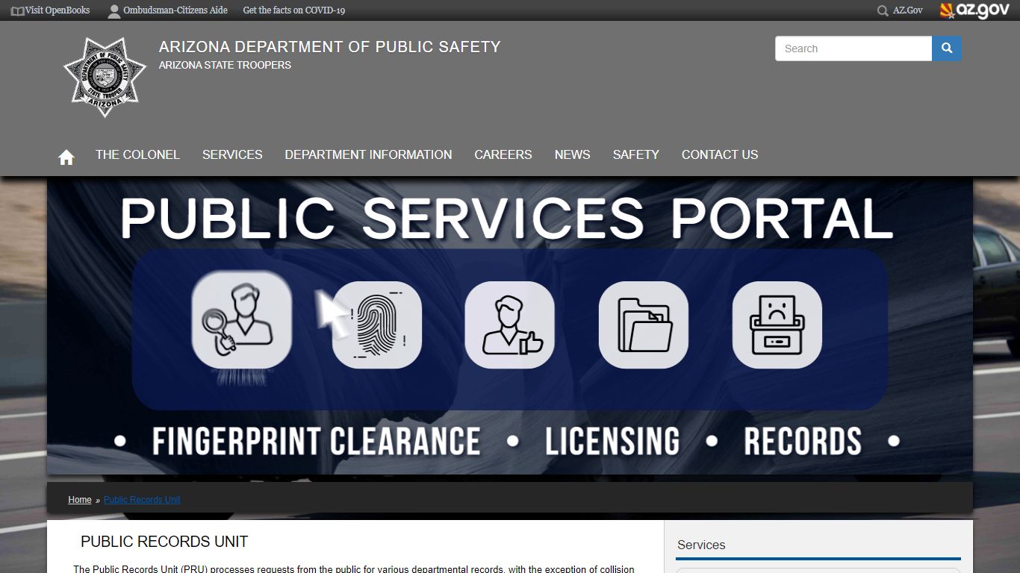
Task: Open the Careers menu
Action: [503, 154]
